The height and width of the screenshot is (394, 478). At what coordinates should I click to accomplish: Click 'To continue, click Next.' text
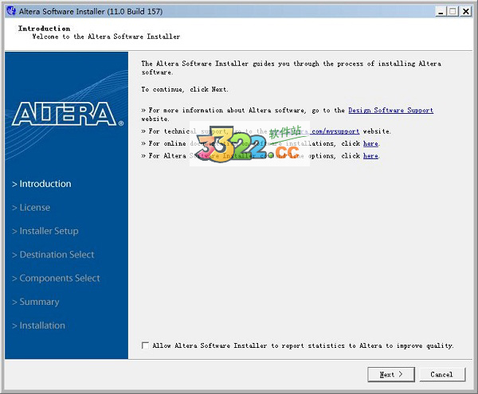click(185, 89)
